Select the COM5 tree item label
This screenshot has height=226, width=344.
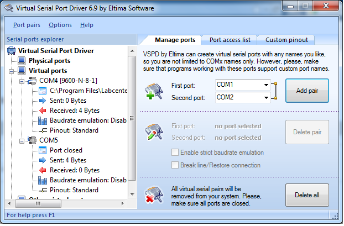coord(49,140)
